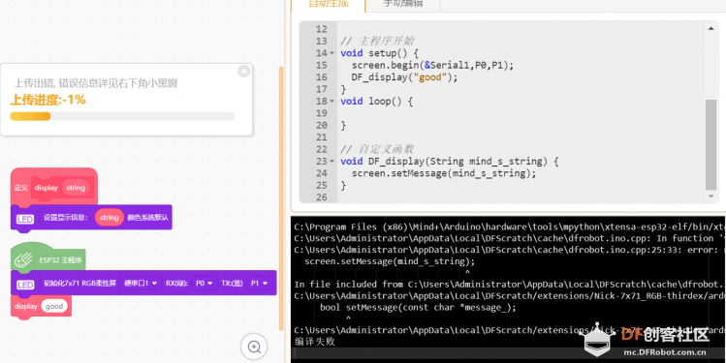This screenshot has height=363, width=726.
Task: Click the upload progress bar
Action: point(122,116)
